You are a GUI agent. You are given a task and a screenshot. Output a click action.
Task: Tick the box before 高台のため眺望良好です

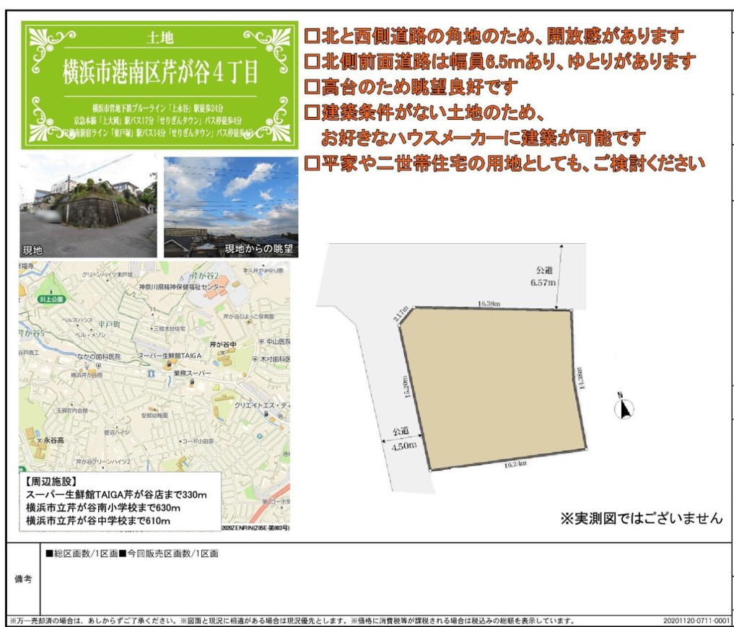point(312,88)
